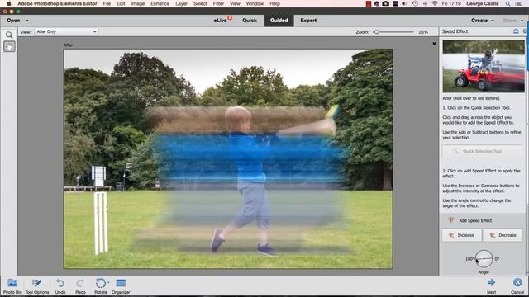Click the Quick Selection Tool button
Viewport: 529px width, 297px height.
click(x=482, y=152)
